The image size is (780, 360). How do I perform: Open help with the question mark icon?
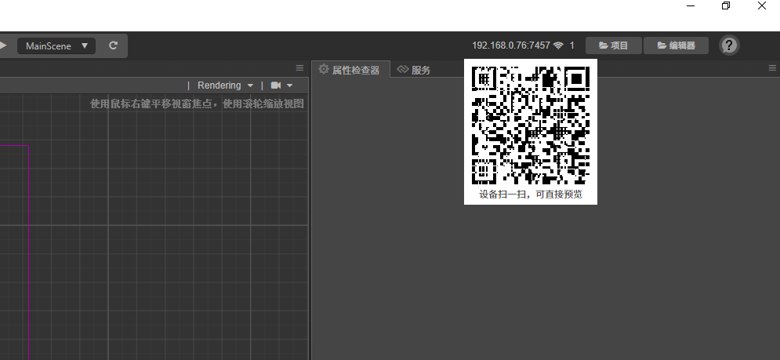(x=729, y=45)
